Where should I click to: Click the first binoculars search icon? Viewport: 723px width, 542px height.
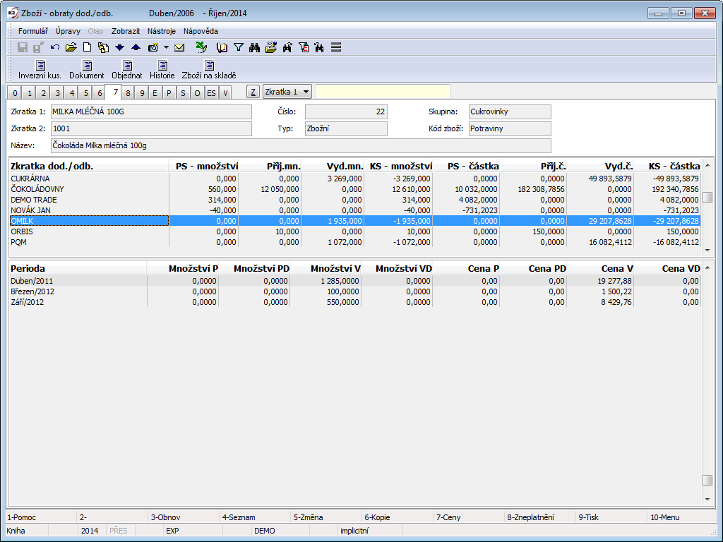point(255,47)
